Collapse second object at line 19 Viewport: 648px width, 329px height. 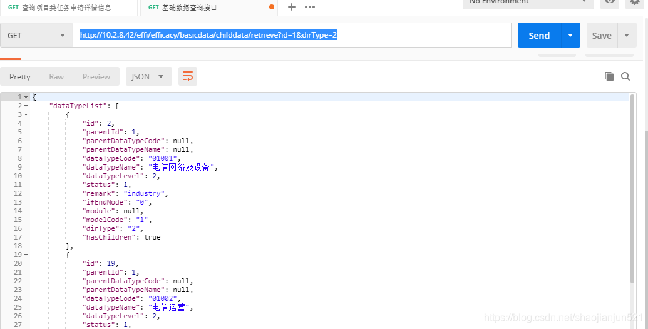26,255
